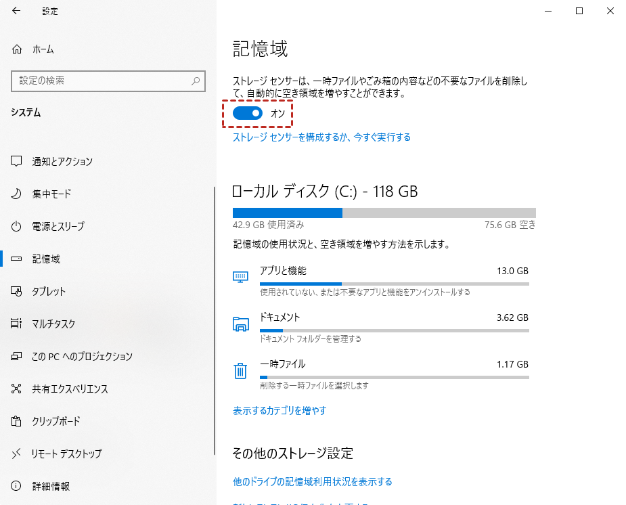This screenshot has width=626, height=505.
Task: Open ストレージ センサーを構成するか、今すぐ実行する link
Action: click(321, 137)
